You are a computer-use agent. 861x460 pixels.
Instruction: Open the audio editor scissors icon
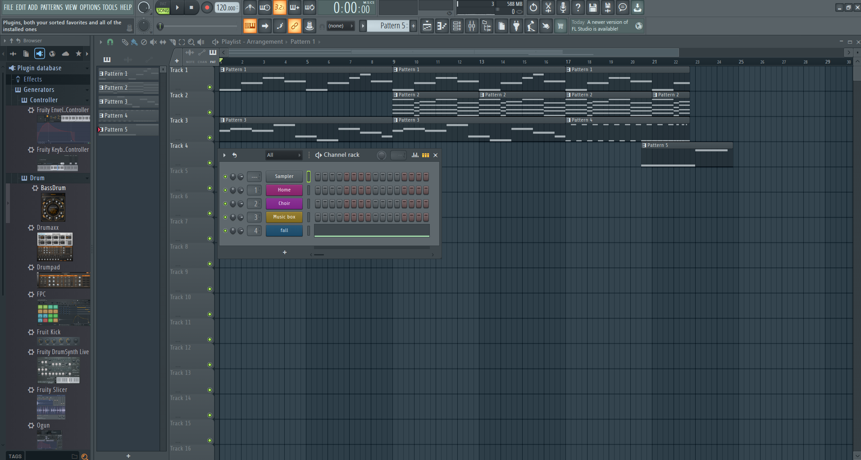(x=548, y=7)
